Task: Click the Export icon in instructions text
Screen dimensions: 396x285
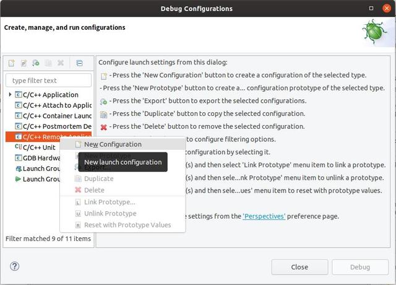Action: [104, 102]
